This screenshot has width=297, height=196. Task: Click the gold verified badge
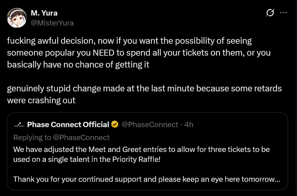[115, 125]
